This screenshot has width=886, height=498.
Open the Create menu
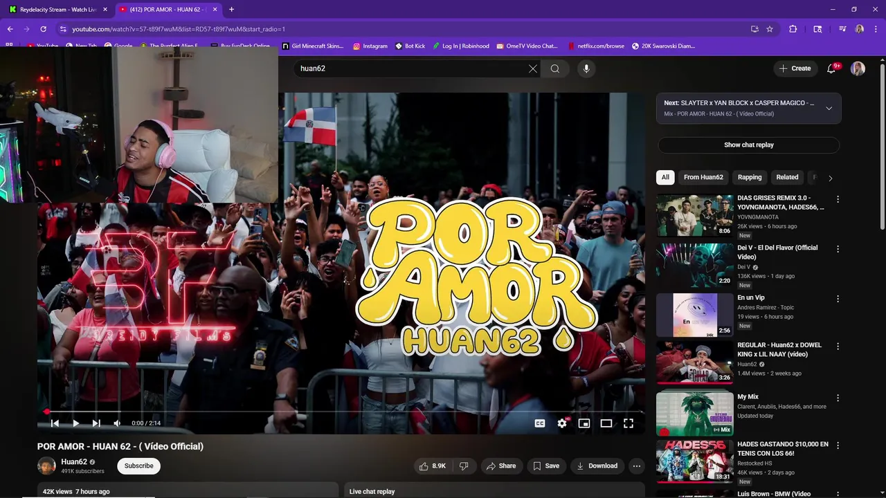point(795,68)
